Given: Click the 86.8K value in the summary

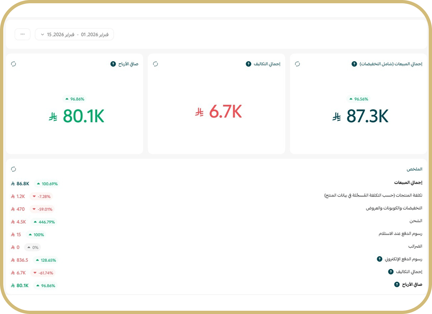Looking at the screenshot, I should click(x=22, y=184).
